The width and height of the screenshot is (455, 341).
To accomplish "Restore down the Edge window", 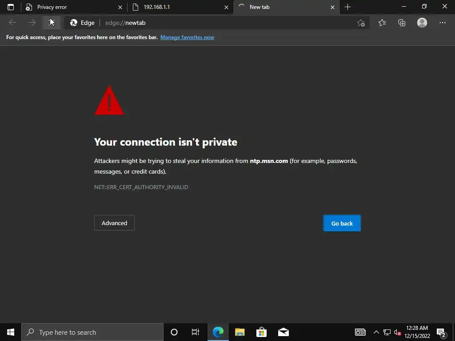I will (x=424, y=6).
